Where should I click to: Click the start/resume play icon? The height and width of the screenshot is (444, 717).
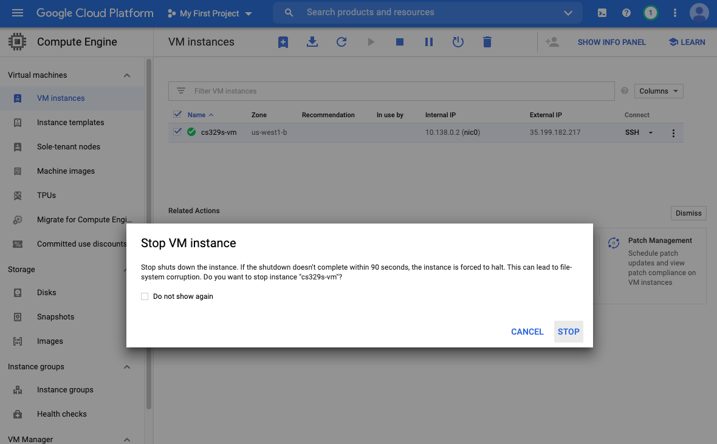(x=371, y=42)
